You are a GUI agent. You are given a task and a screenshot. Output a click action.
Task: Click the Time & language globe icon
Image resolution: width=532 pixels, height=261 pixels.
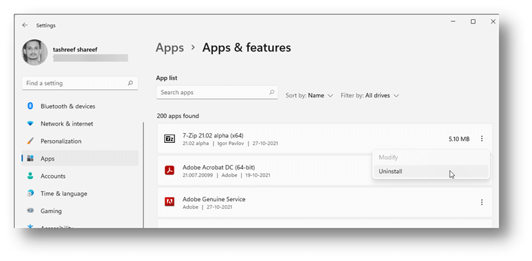30,194
